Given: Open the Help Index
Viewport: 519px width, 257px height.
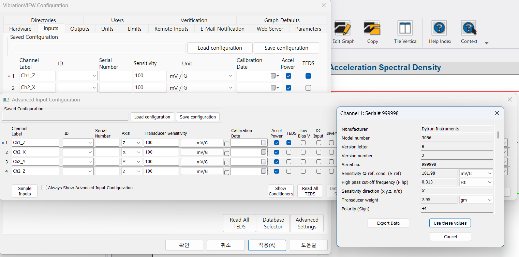Looking at the screenshot, I should click(439, 32).
